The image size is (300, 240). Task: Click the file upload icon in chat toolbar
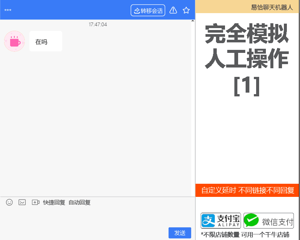pyautogui.click(x=36, y=202)
